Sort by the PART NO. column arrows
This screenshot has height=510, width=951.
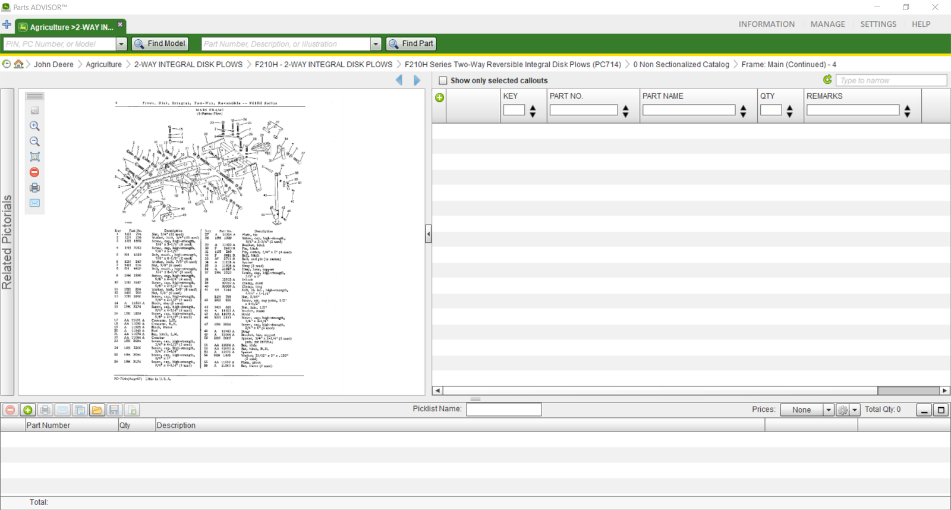click(625, 111)
